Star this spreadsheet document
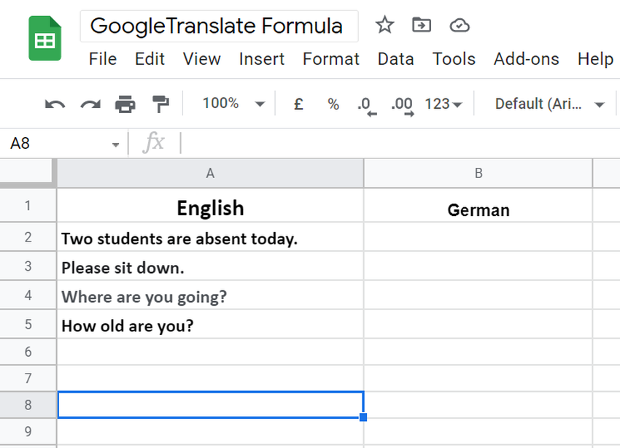 click(x=384, y=26)
